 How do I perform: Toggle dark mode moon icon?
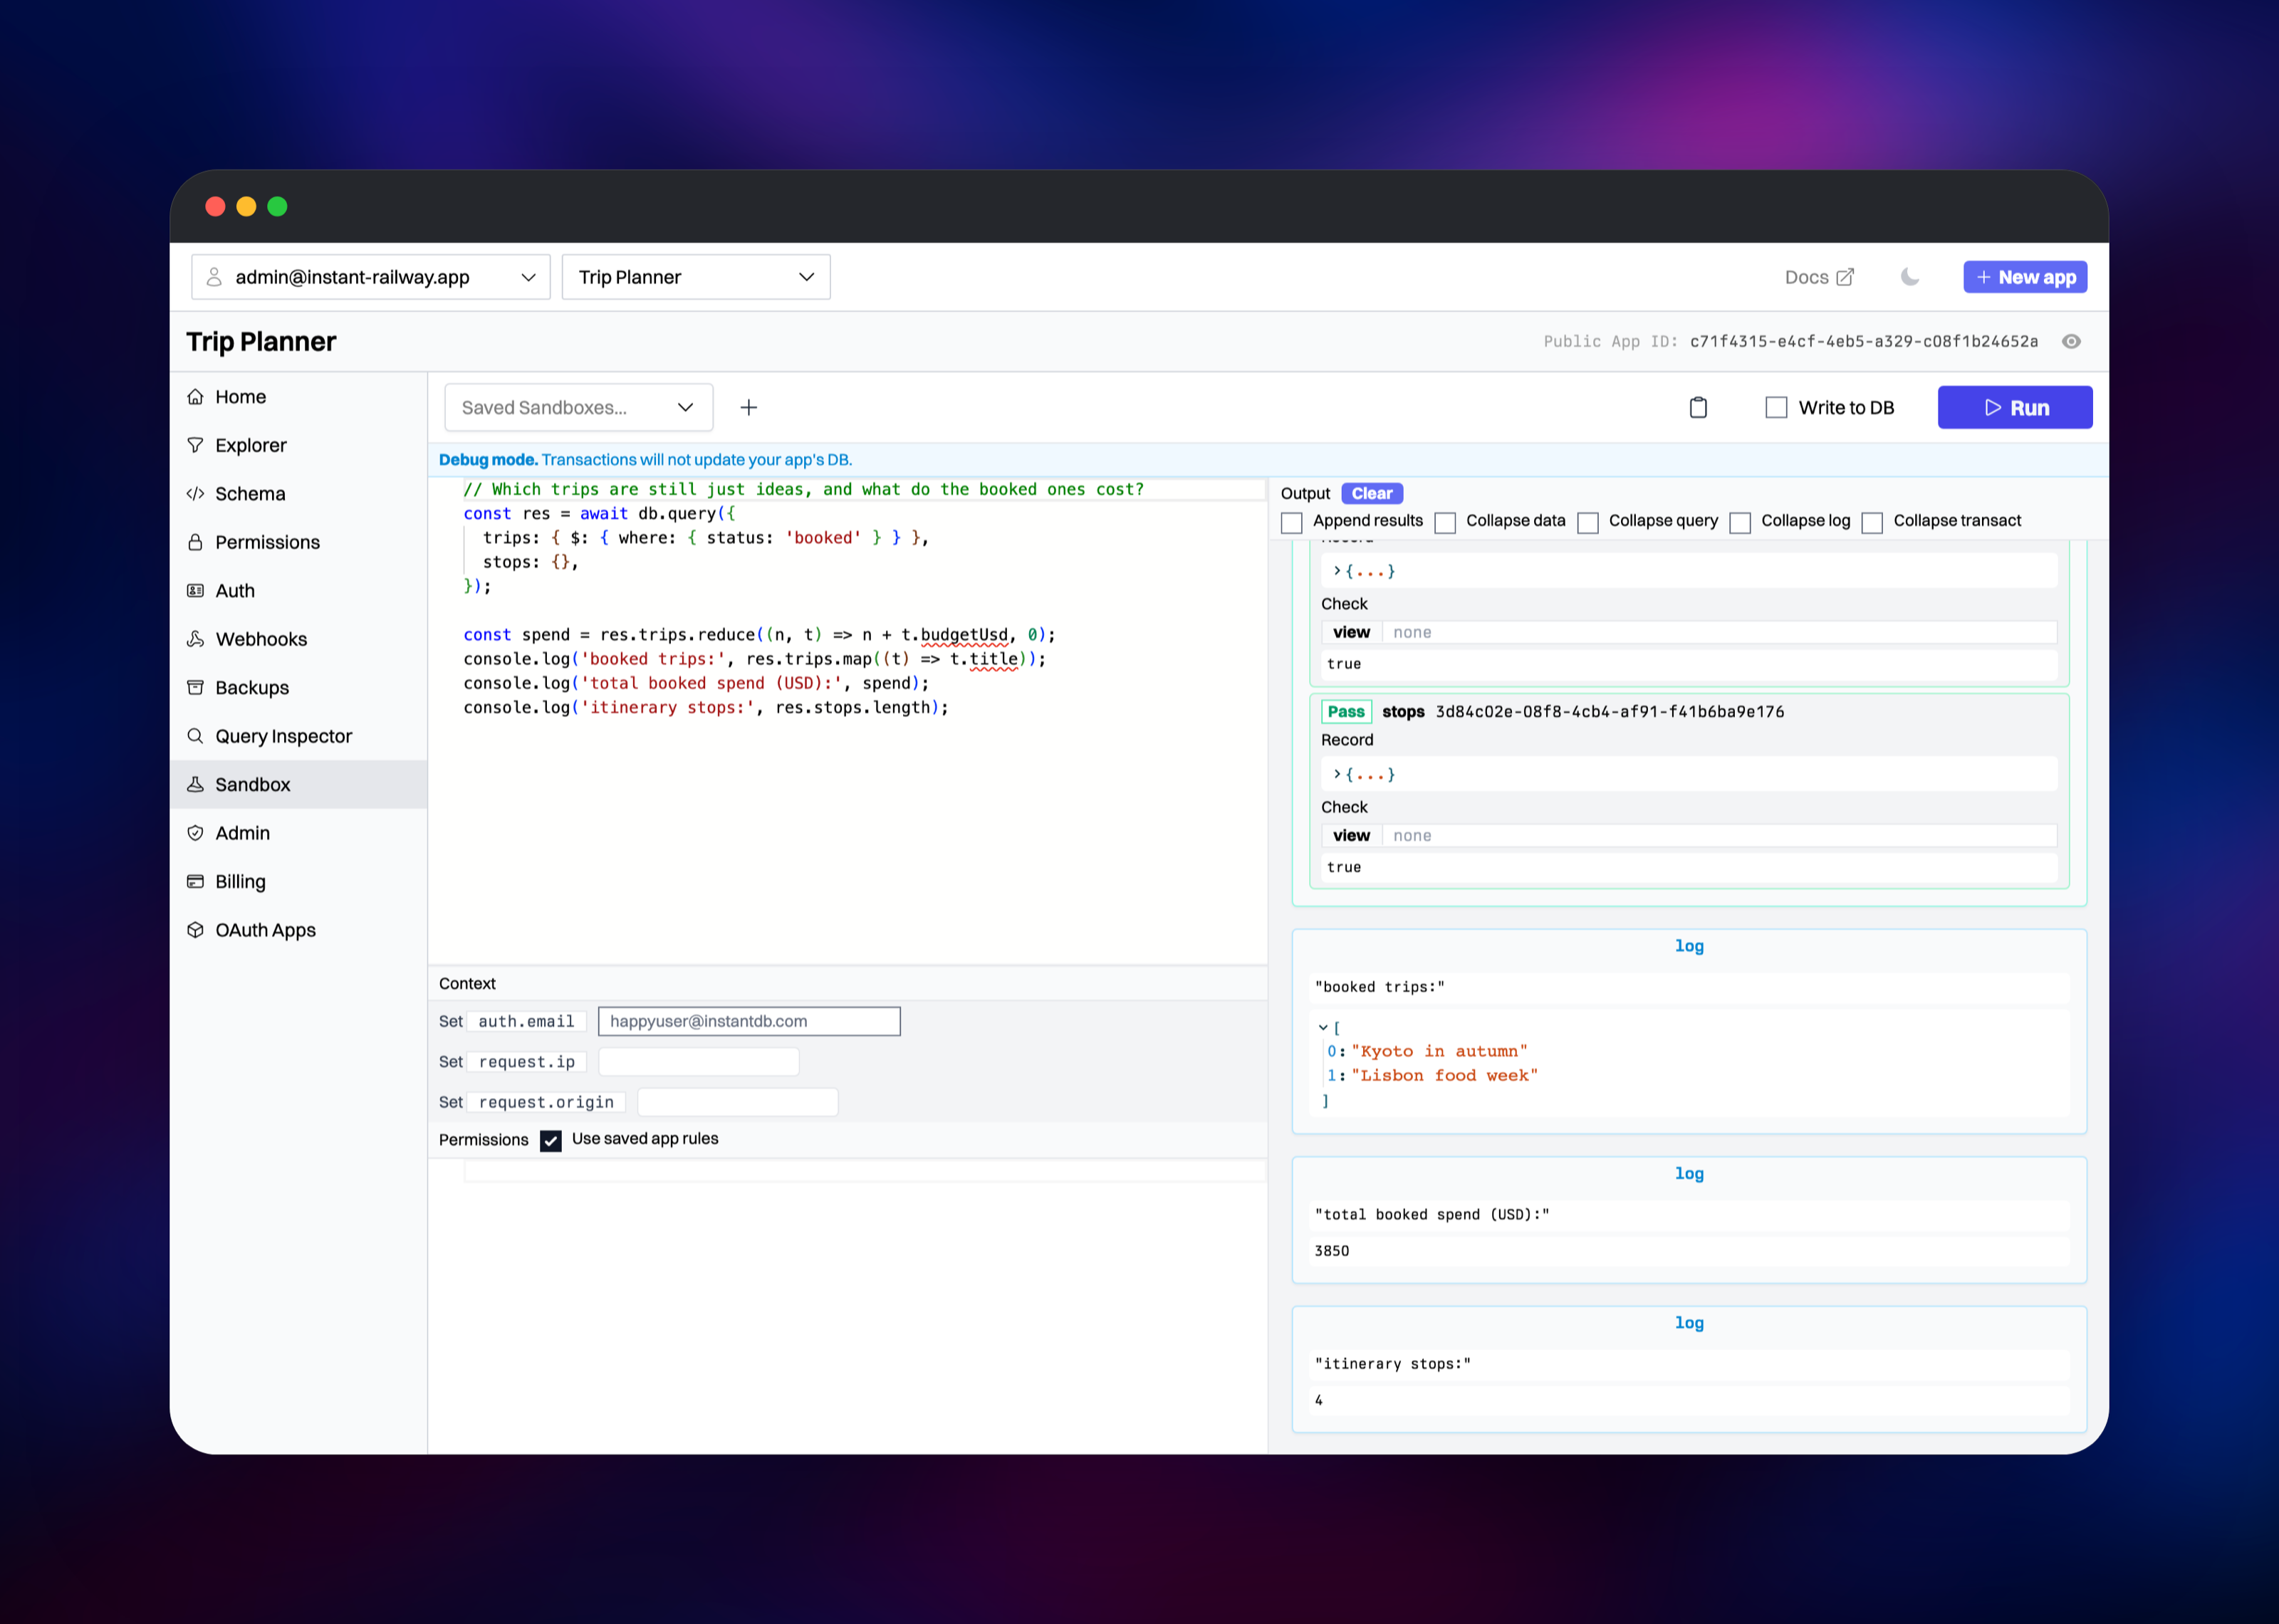coord(1910,277)
